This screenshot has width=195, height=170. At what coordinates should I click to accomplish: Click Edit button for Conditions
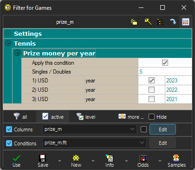point(162,143)
